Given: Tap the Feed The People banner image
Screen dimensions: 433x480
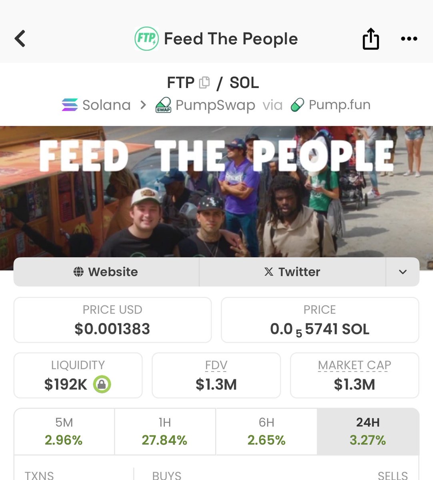Looking at the screenshot, I should point(216,192).
